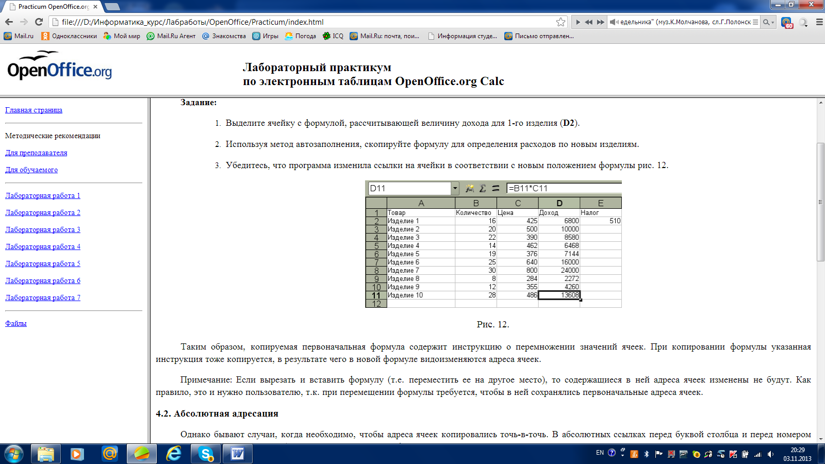The height and width of the screenshot is (464, 825).
Task: Open the Mail.Ru Агент bookmark
Action: pyautogui.click(x=171, y=36)
